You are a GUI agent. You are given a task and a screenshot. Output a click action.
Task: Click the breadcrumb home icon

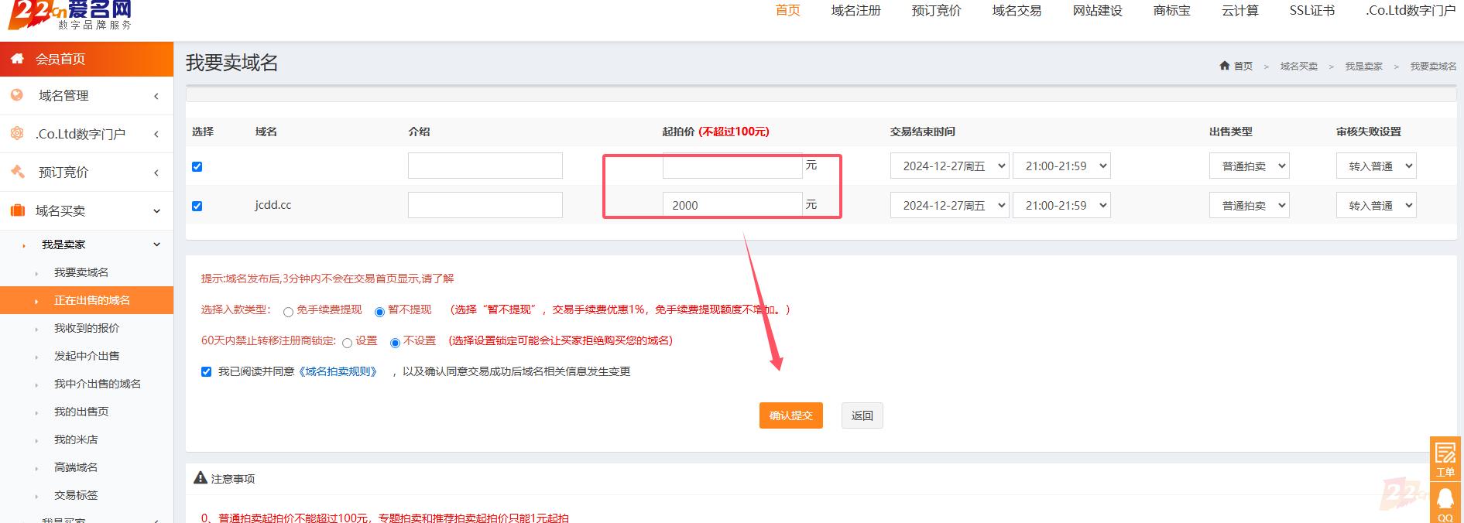(1225, 66)
